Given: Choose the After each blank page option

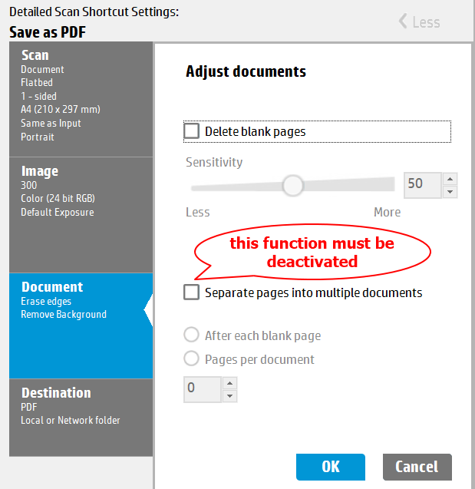Looking at the screenshot, I should (192, 335).
